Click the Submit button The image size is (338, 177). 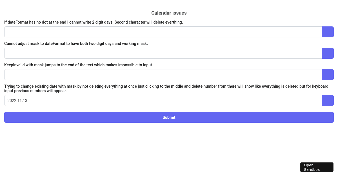169,117
